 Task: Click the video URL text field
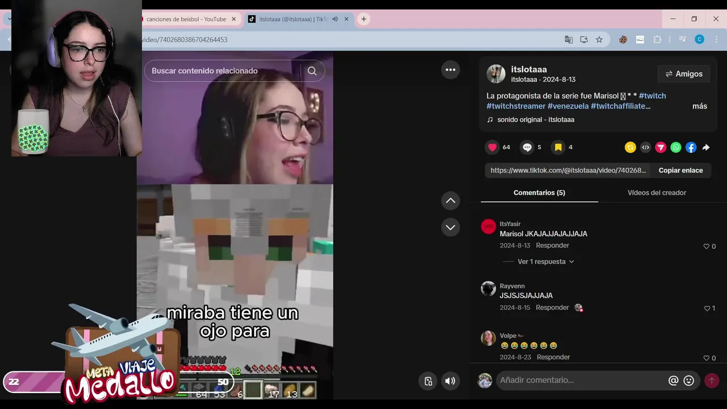point(568,170)
